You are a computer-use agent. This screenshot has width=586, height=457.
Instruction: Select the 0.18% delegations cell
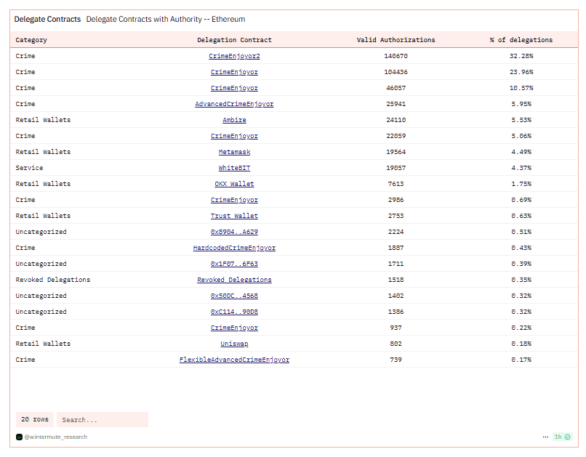[521, 344]
